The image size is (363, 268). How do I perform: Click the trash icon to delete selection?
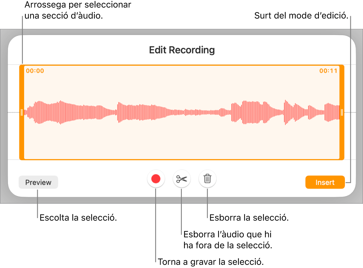tap(208, 179)
